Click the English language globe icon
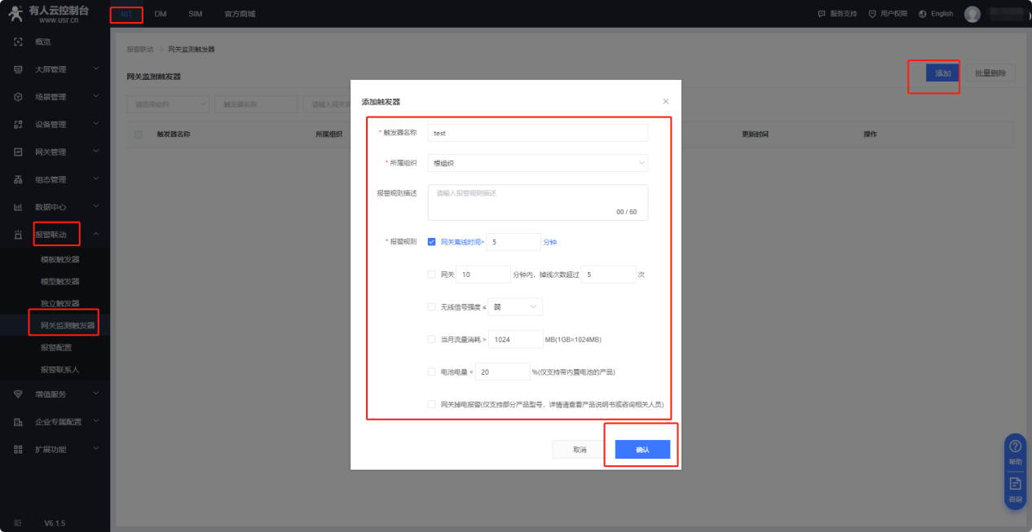 click(923, 14)
